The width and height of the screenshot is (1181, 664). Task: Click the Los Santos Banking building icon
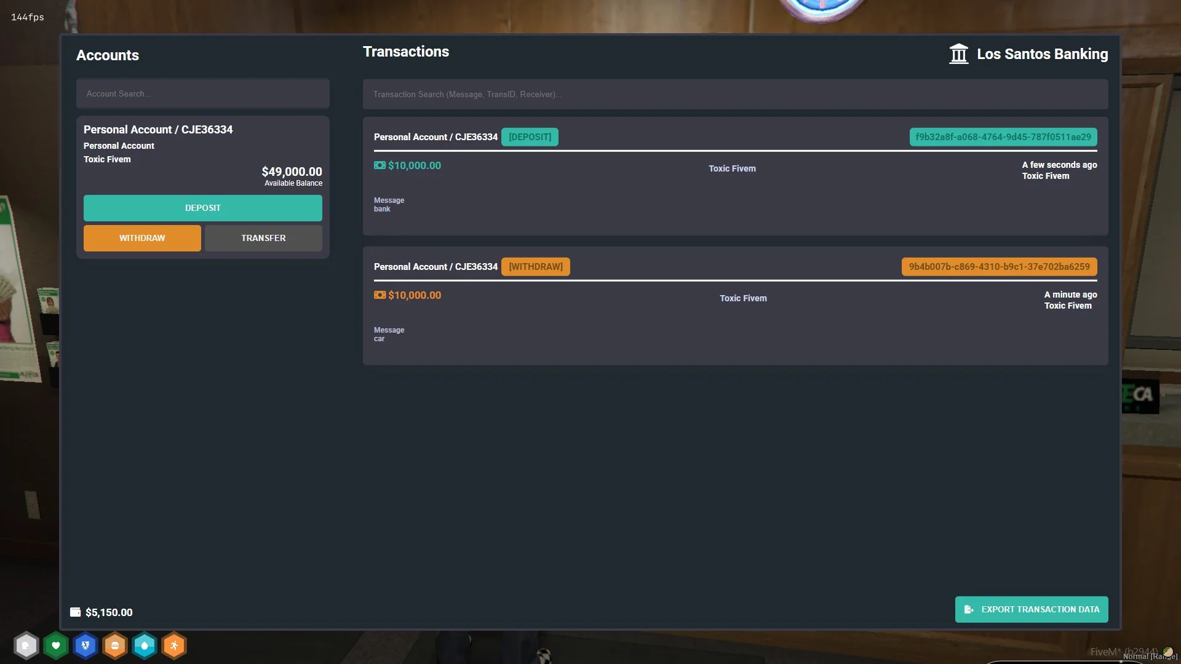(x=958, y=54)
